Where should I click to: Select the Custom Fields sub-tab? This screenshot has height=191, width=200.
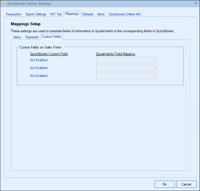[51, 37]
